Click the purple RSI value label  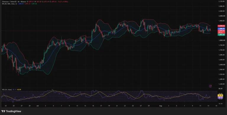[220, 98]
